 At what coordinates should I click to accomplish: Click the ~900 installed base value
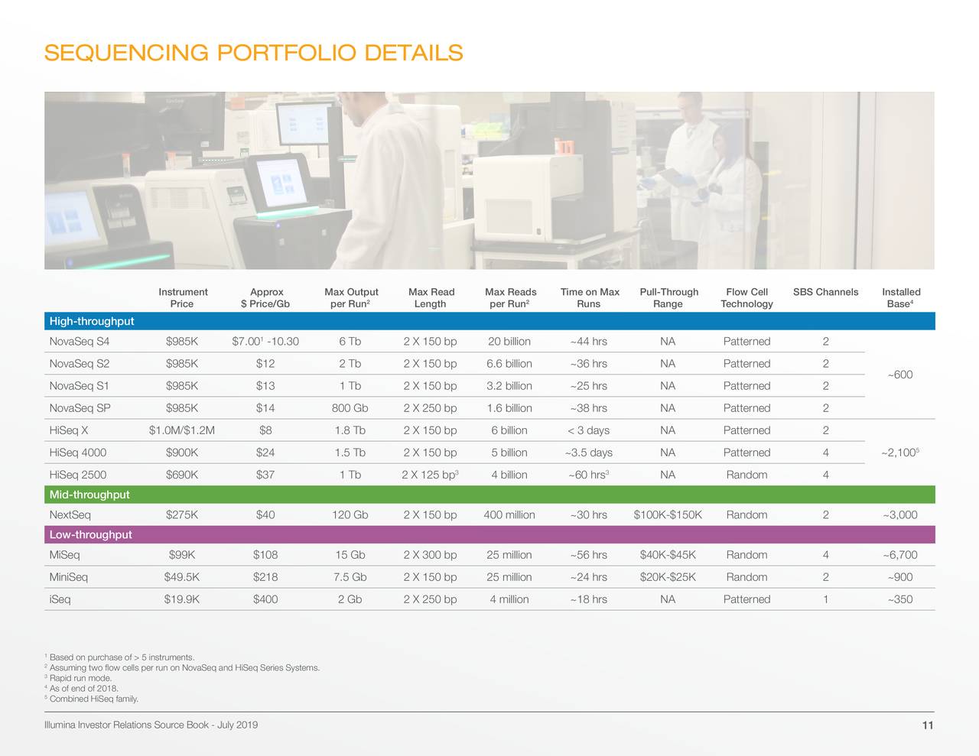(x=900, y=577)
